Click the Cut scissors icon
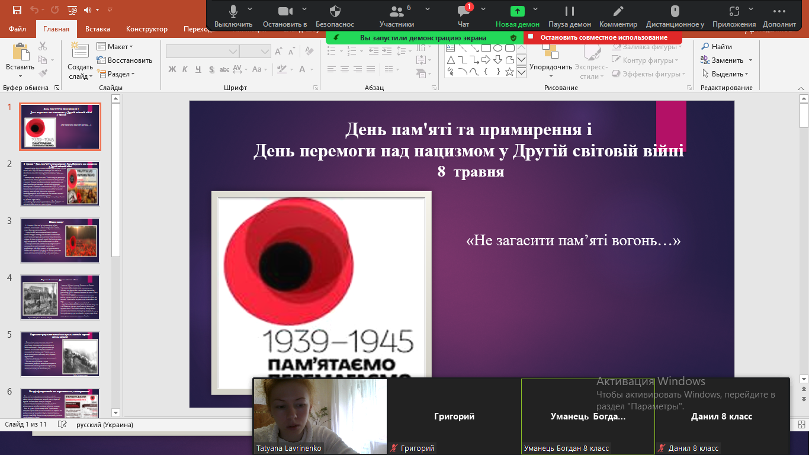809x455 pixels. click(x=43, y=46)
